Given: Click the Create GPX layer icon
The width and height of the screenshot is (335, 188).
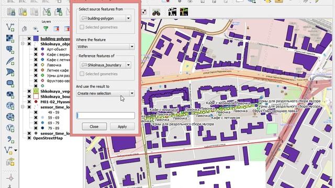Looking at the screenshot, I should [x=10, y=162].
